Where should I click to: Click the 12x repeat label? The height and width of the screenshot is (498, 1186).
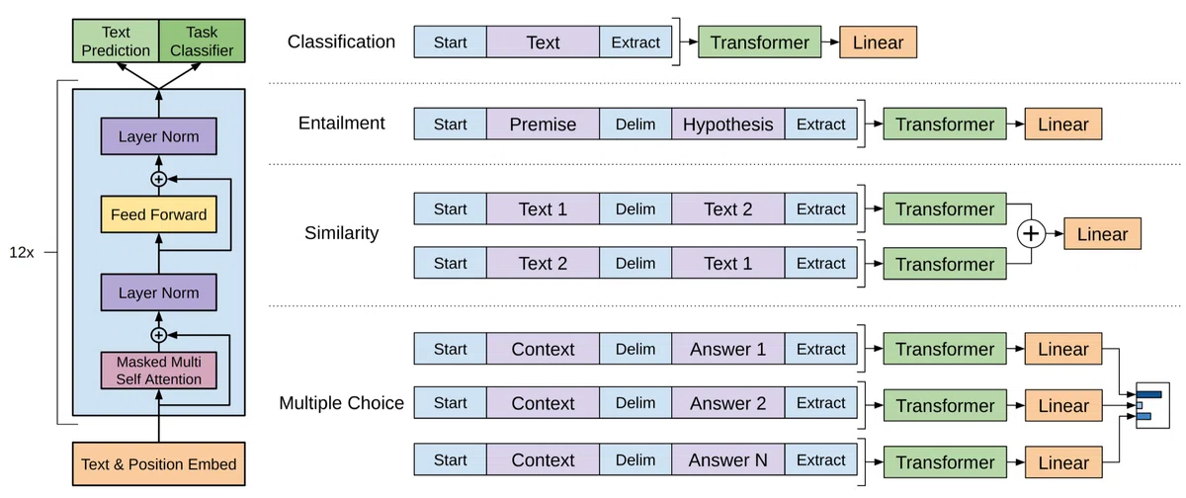point(21,253)
